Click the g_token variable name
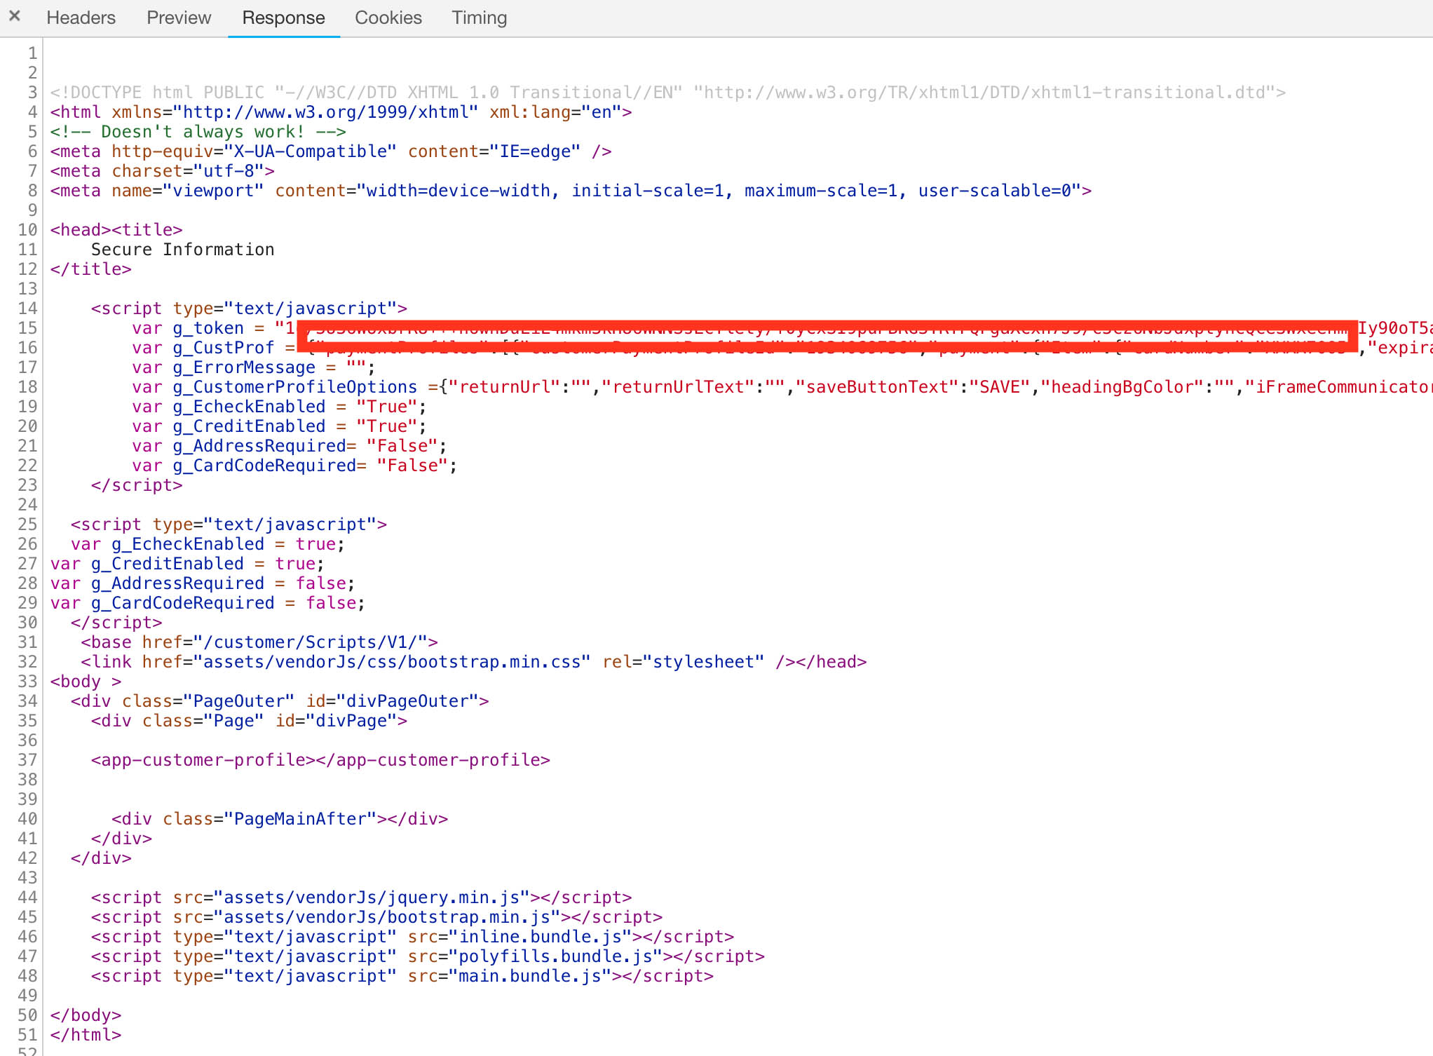This screenshot has width=1433, height=1056. click(208, 328)
